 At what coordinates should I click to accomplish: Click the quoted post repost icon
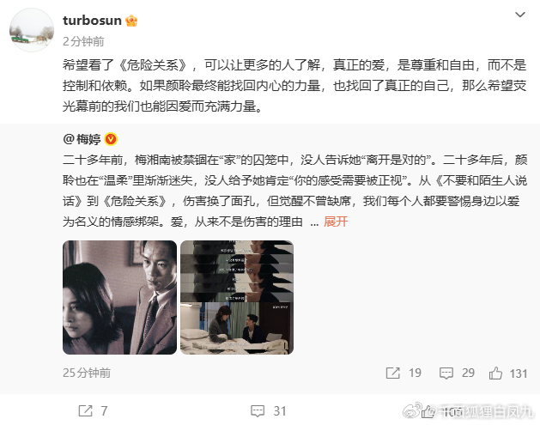tap(393, 373)
